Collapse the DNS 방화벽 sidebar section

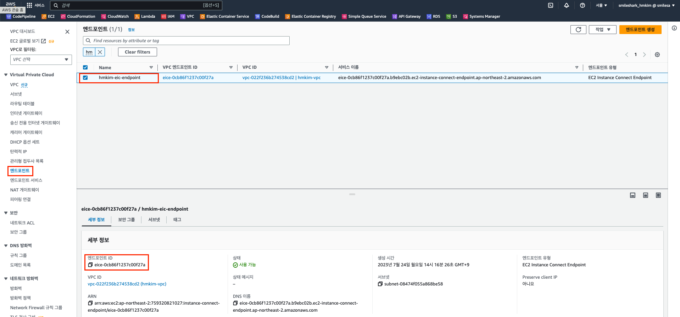(6, 246)
